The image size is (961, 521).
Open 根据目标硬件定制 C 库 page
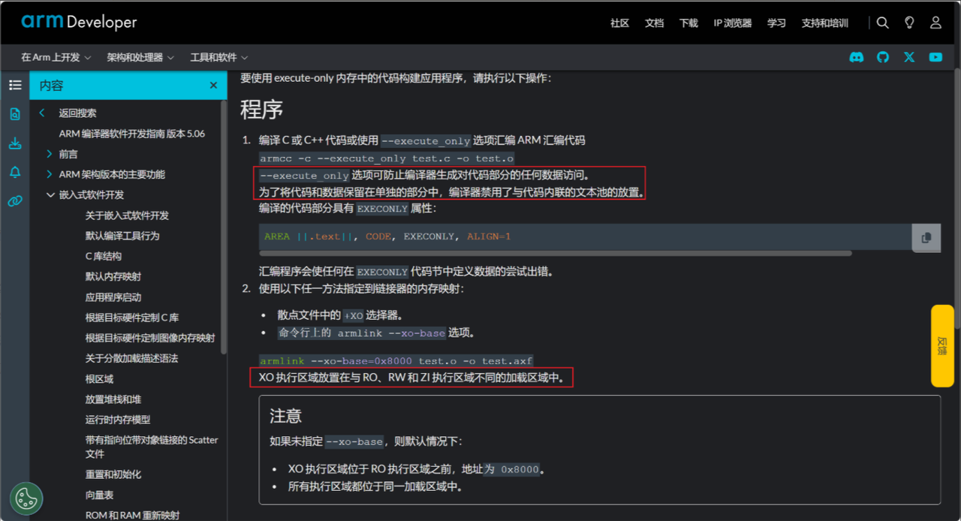[132, 318]
